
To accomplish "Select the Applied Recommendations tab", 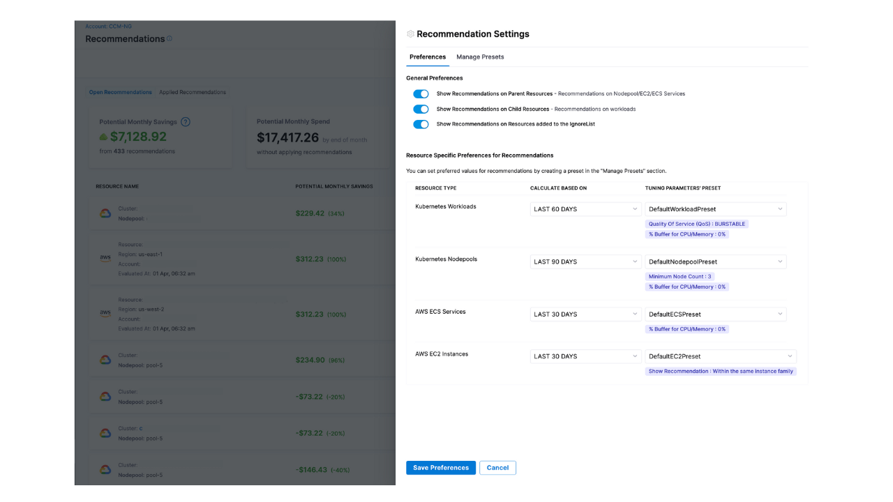I will coord(192,92).
